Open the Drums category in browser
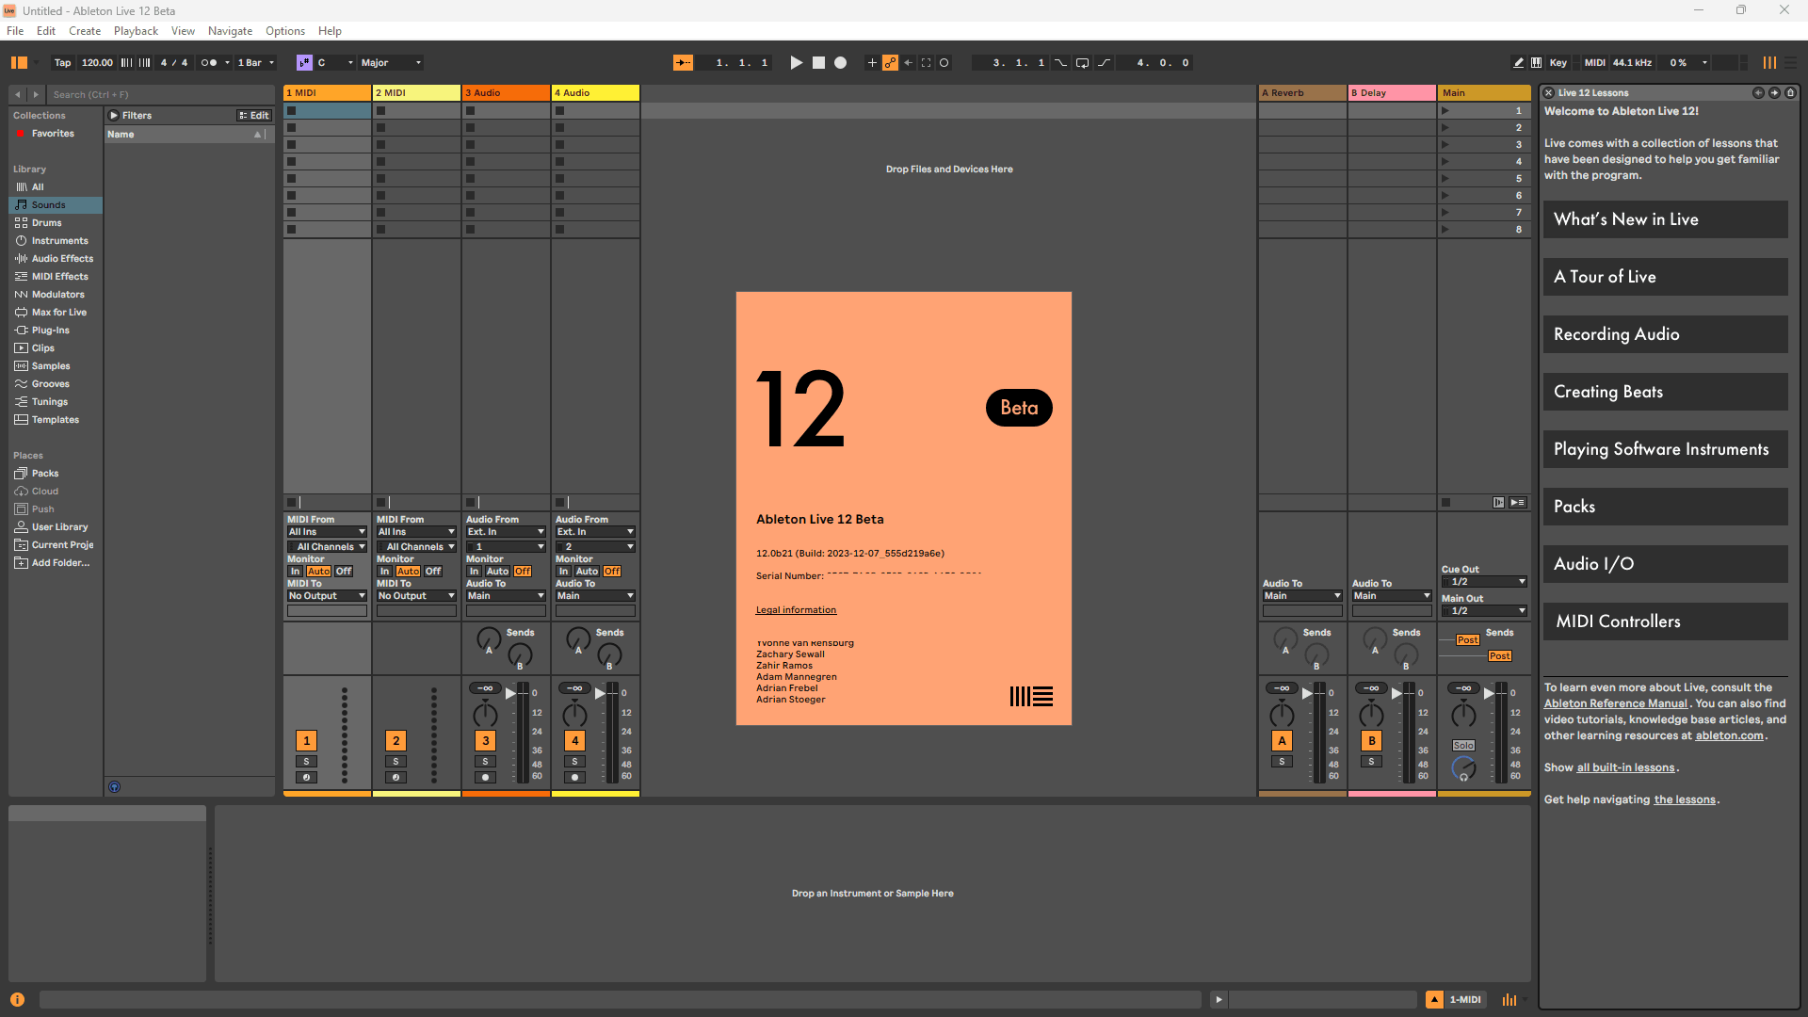Screen dimensions: 1808x1017 point(46,223)
